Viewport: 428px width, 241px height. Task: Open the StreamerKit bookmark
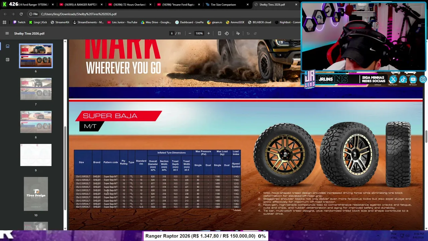(60, 22)
